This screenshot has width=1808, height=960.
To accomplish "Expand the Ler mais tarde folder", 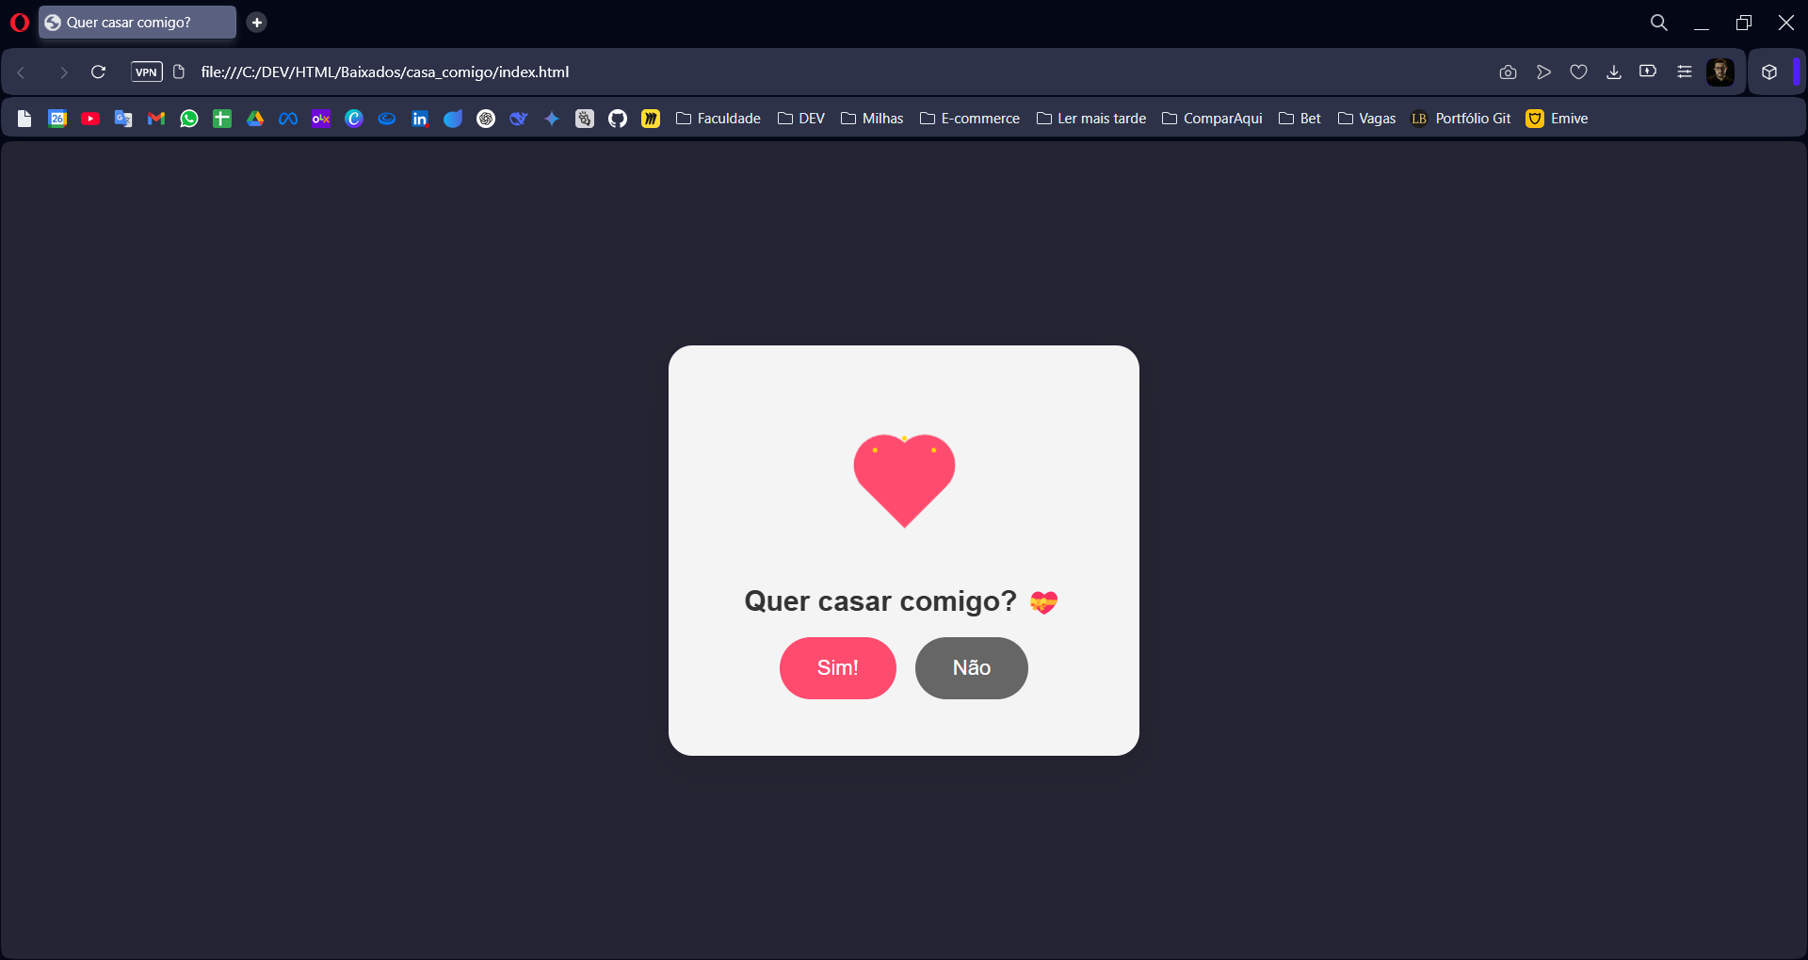I will tap(1091, 119).
